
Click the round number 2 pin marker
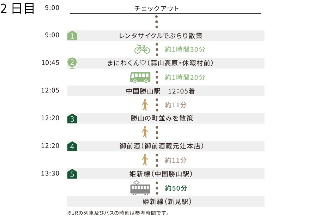point(72,63)
